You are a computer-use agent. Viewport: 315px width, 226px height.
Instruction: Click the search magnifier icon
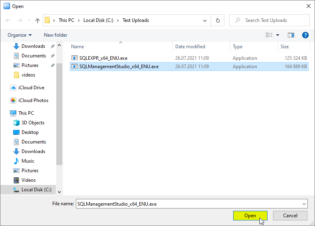click(x=238, y=20)
